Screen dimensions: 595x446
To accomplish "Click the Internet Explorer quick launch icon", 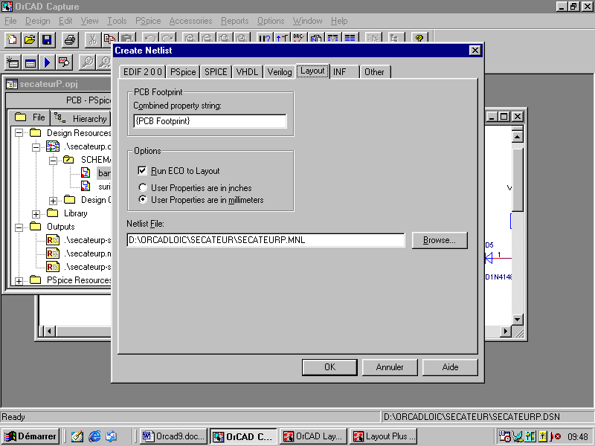I will coord(94,436).
